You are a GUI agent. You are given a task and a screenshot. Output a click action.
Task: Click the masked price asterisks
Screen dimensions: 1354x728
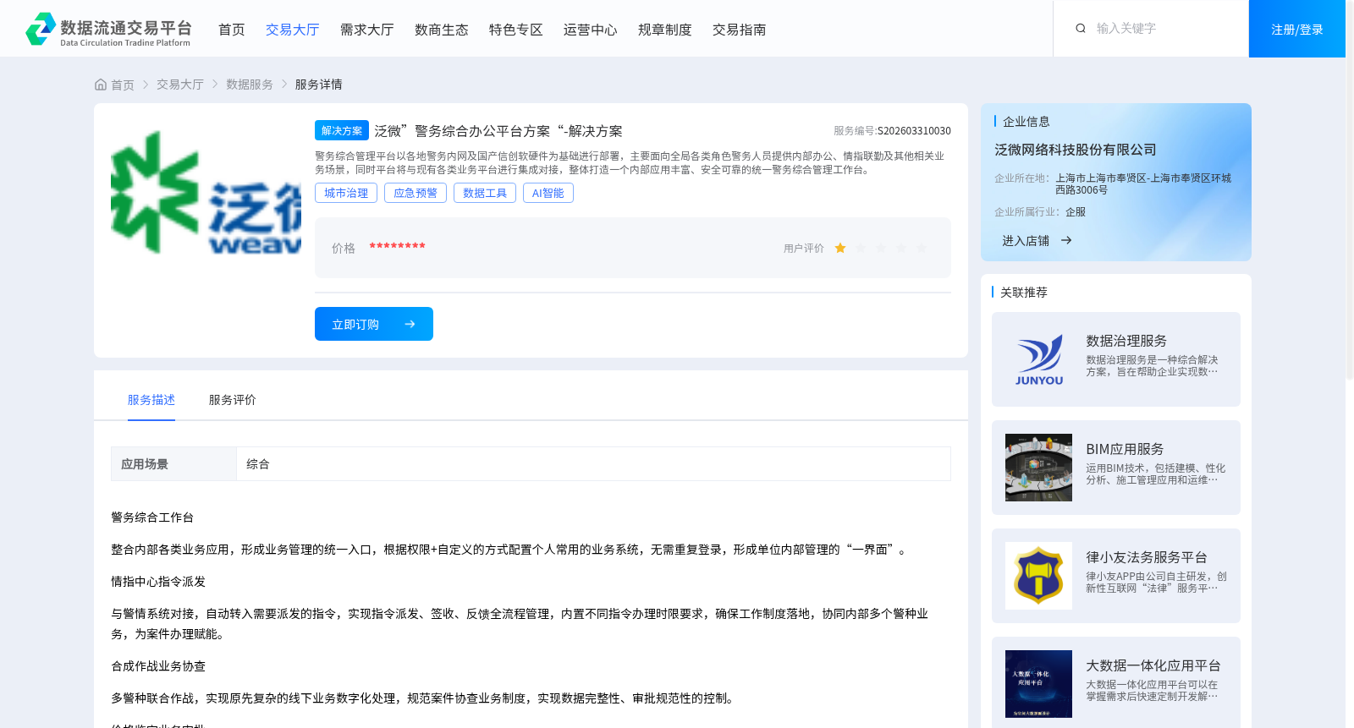click(x=397, y=247)
